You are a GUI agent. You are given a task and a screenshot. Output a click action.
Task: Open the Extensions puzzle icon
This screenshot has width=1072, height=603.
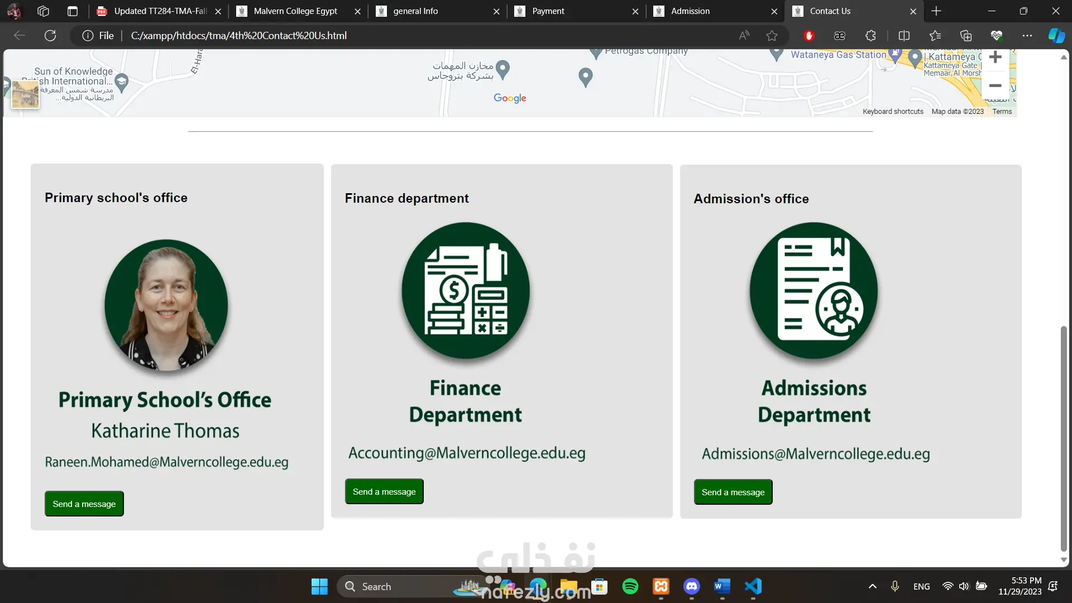(870, 36)
